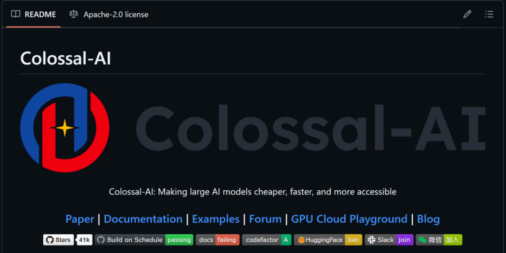
Task: Switch to Apache-2.0 license tab
Action: tap(109, 14)
